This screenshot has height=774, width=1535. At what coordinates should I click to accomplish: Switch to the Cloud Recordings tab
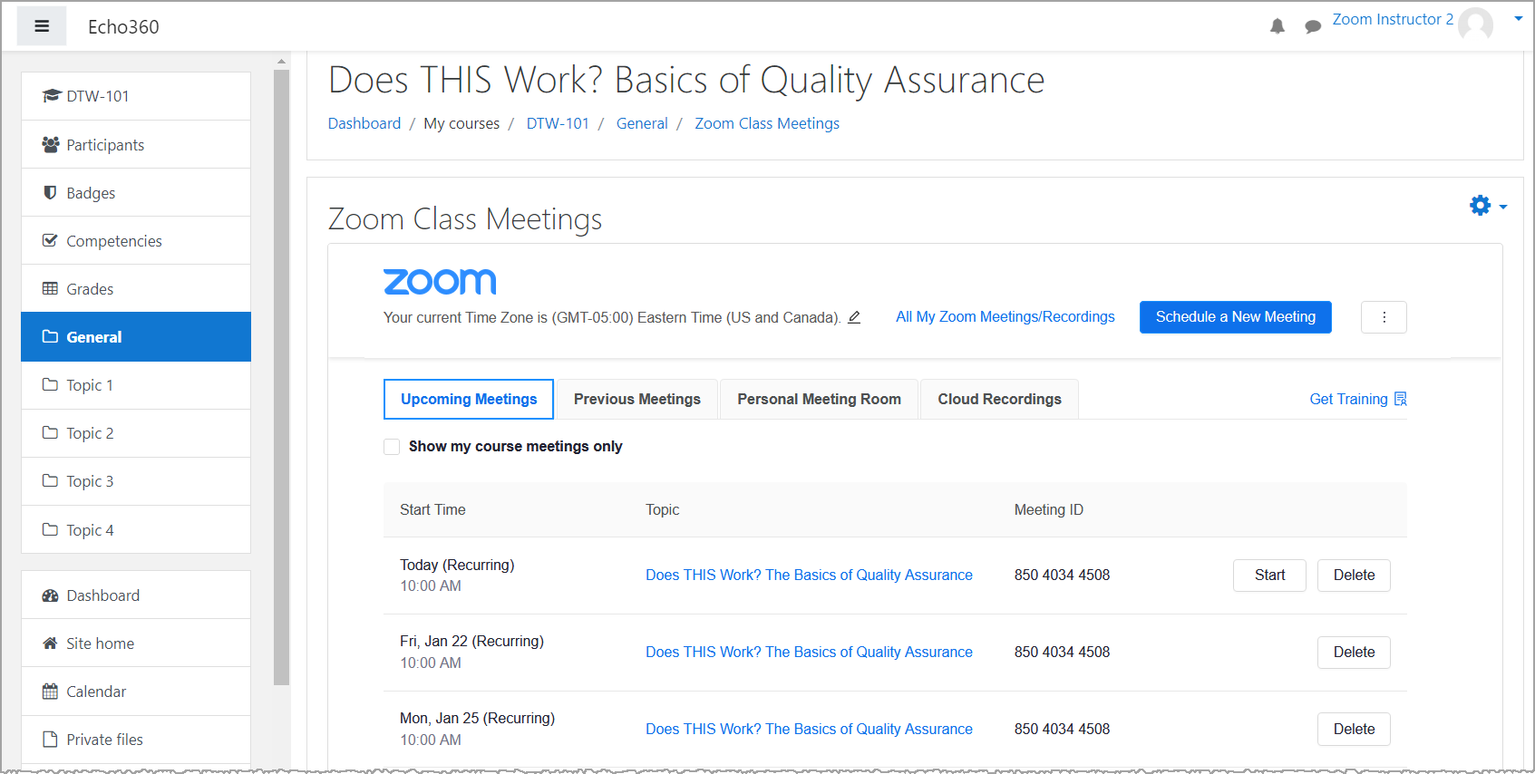tap(999, 400)
